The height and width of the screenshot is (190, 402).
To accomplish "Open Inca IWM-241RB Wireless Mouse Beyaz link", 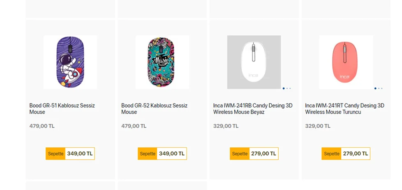I will (253, 109).
